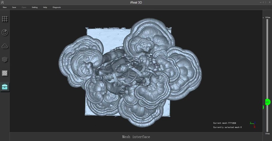The width and height of the screenshot is (272, 141).
Task: Select the point cloud sidebar icon
Action: pyautogui.click(x=5, y=46)
